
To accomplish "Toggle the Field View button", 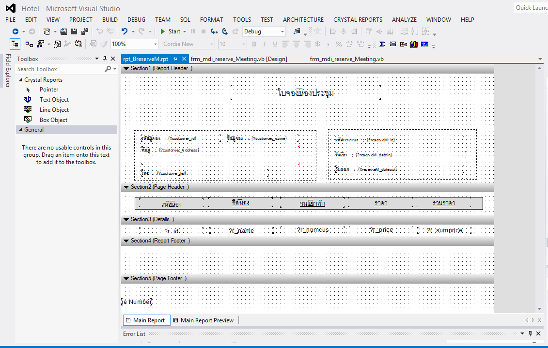I will (x=15, y=44).
